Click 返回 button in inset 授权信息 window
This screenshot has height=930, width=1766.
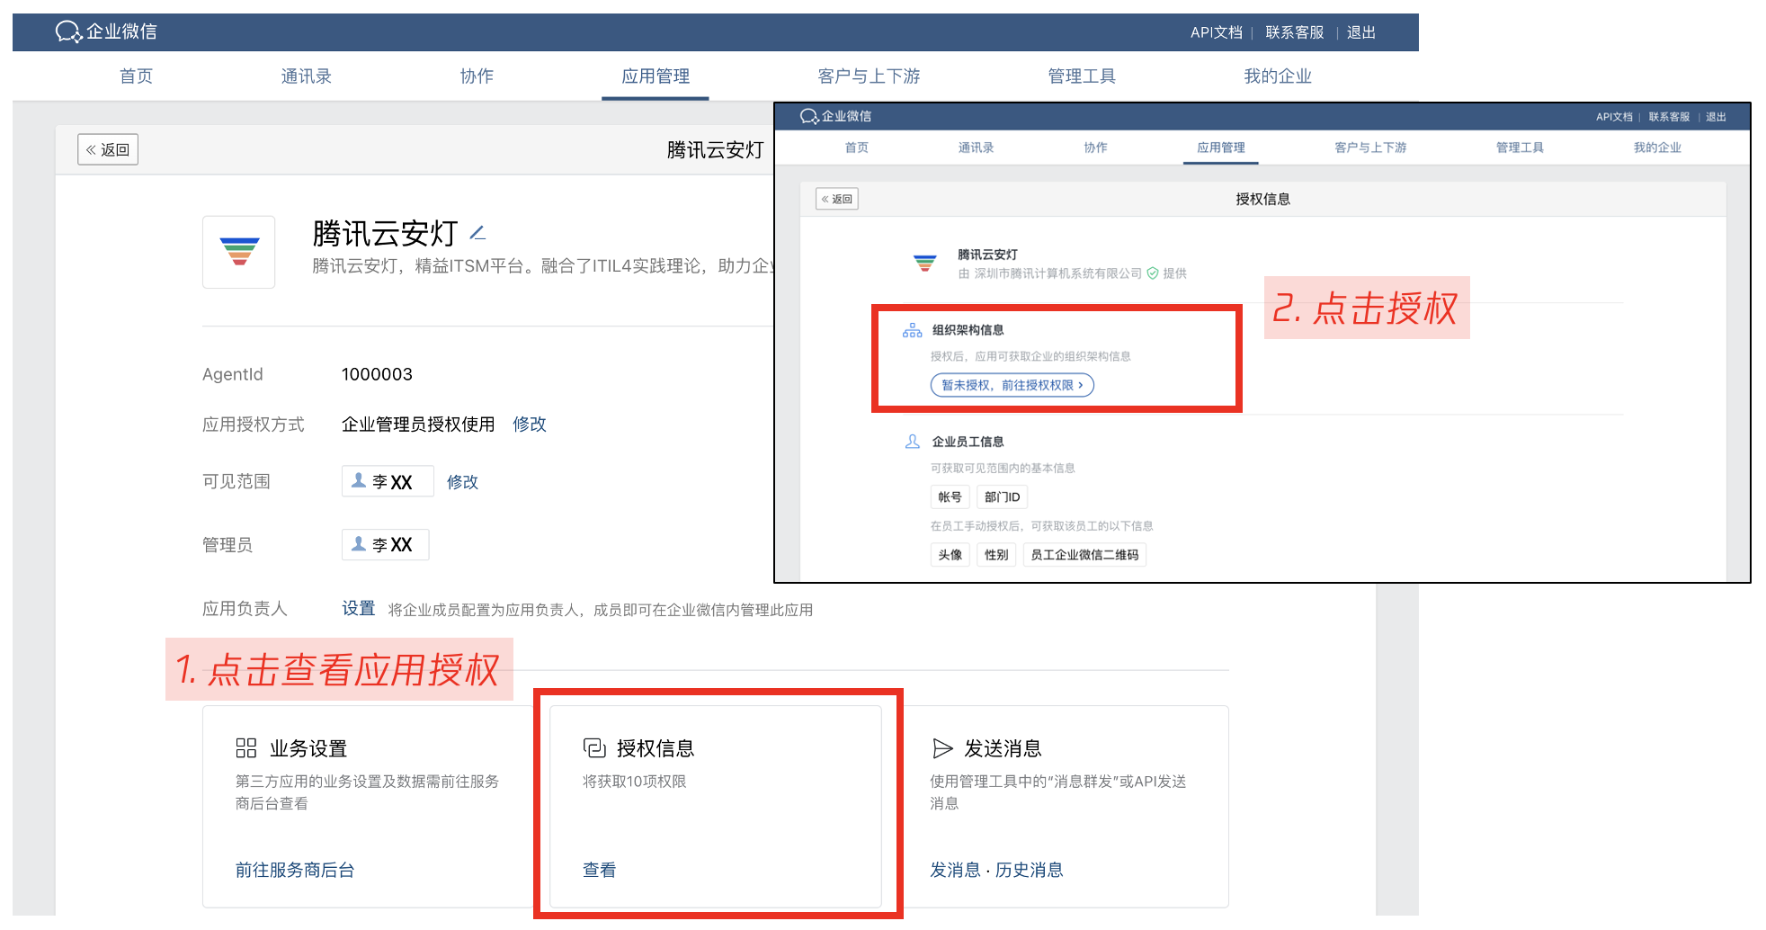point(837,199)
